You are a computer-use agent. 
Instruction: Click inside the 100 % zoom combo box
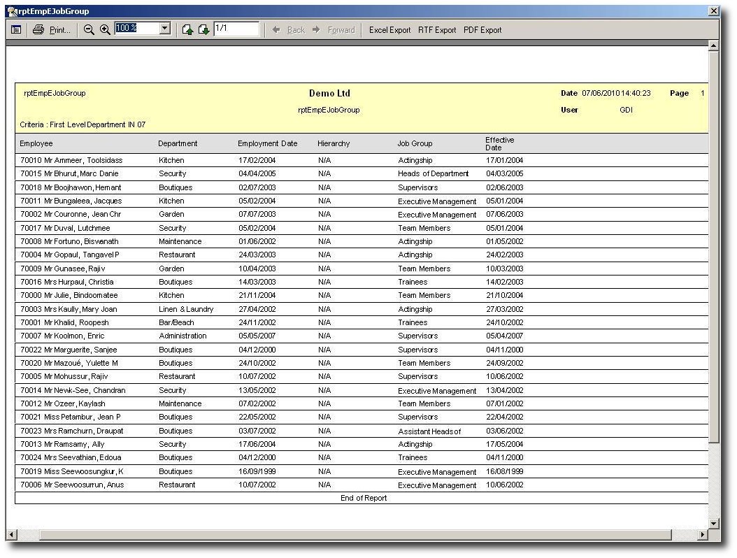(136, 29)
